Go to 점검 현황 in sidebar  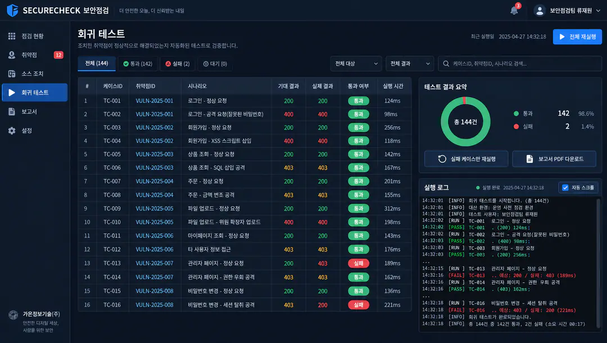[x=35, y=36]
